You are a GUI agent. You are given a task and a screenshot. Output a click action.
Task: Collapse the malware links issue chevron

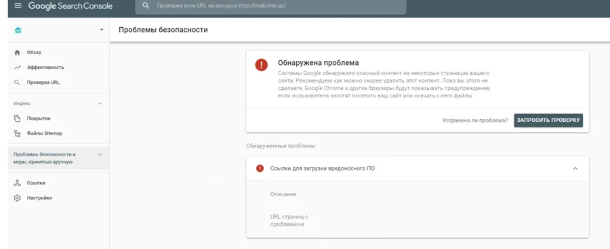click(575, 168)
